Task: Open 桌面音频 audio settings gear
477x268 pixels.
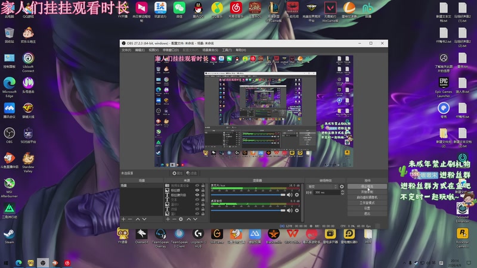Action: pos(297,210)
